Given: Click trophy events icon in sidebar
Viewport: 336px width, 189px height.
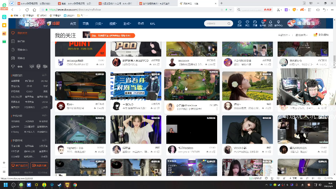Looking at the screenshot, I should tap(13, 66).
